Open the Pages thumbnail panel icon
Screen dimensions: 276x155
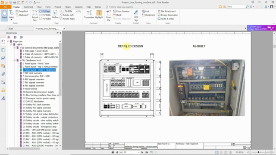[x=3, y=50]
